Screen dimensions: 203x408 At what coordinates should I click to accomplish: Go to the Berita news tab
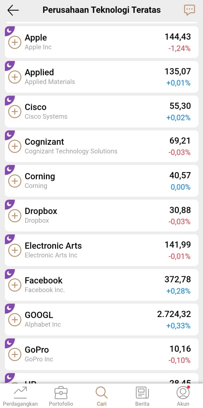[142, 396]
